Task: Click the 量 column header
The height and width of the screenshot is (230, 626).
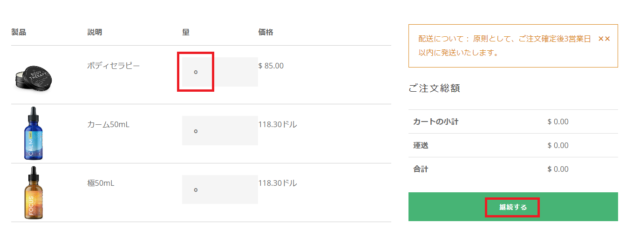Action: [186, 32]
